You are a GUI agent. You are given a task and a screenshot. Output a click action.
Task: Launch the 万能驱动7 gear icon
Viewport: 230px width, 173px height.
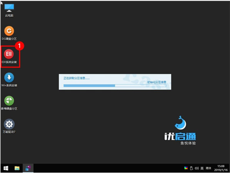tap(9, 126)
